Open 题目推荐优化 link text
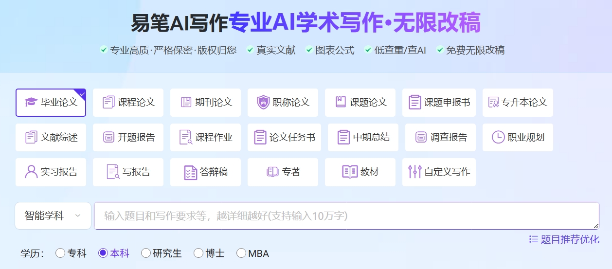Image resolution: width=612 pixels, height=269 pixels. point(570,239)
